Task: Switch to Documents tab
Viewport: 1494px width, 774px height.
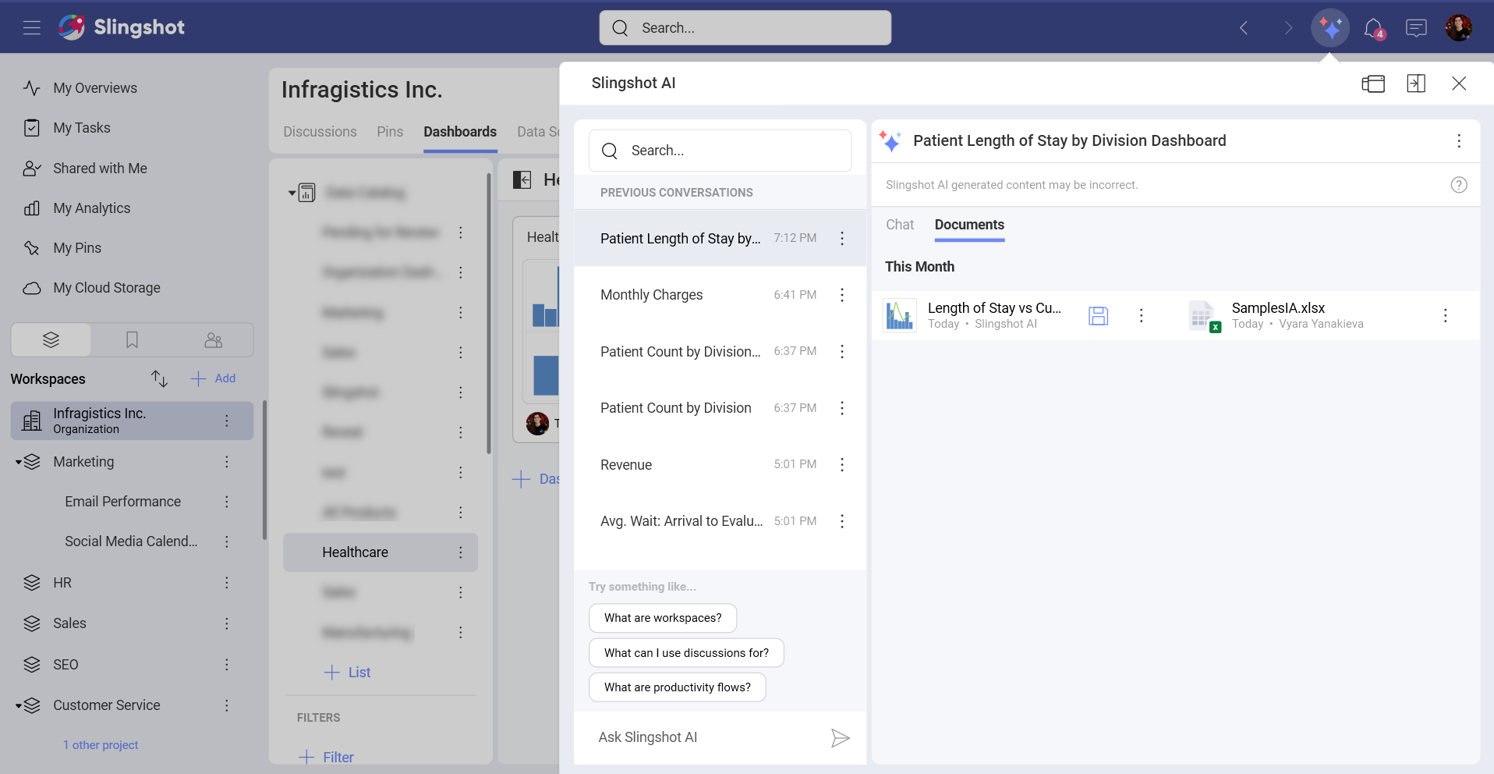Action: pos(969,225)
